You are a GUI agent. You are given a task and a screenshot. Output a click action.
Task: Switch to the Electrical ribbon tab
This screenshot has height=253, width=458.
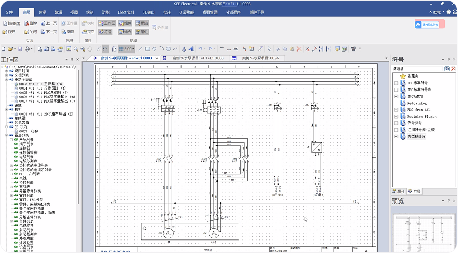tap(126, 12)
